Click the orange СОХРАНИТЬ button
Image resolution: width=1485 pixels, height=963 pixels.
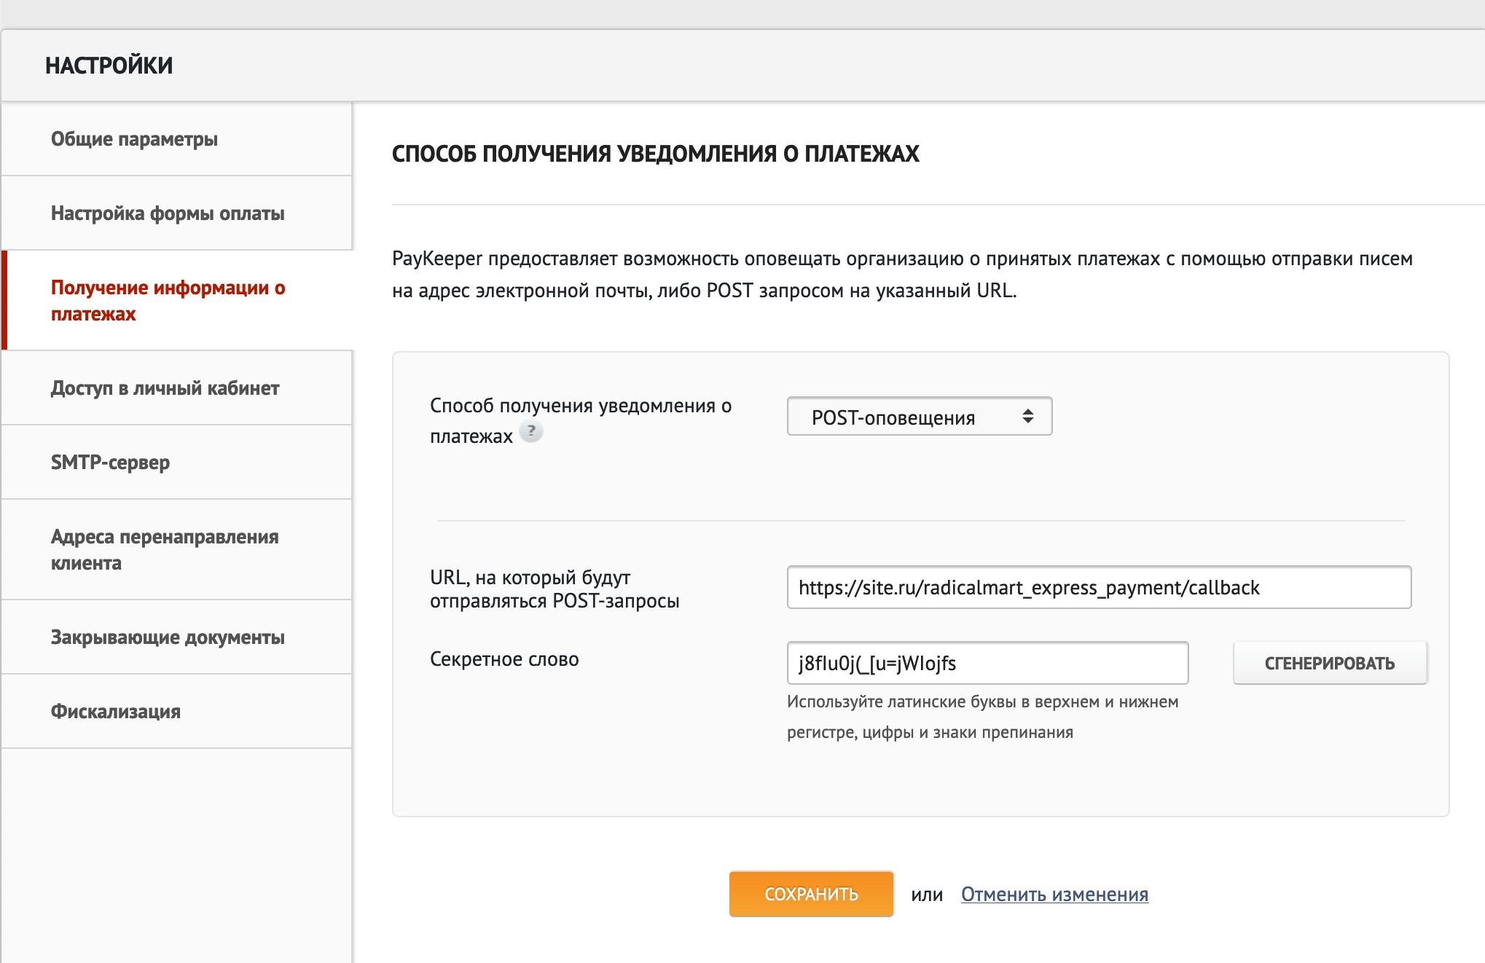point(810,894)
